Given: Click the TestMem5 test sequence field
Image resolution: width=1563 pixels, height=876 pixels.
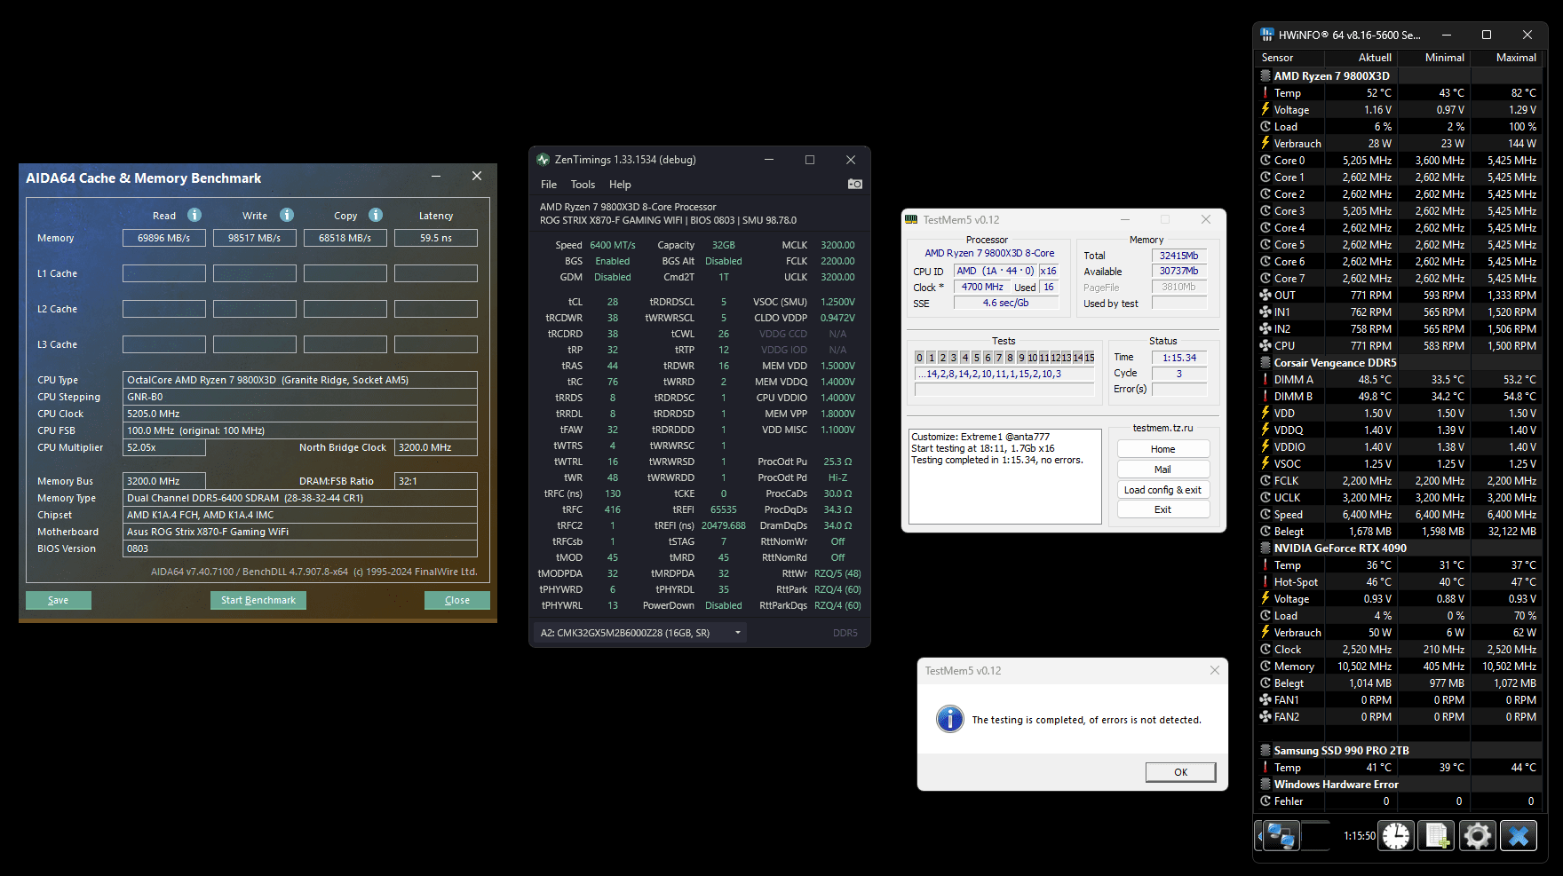Looking at the screenshot, I should (x=1004, y=375).
